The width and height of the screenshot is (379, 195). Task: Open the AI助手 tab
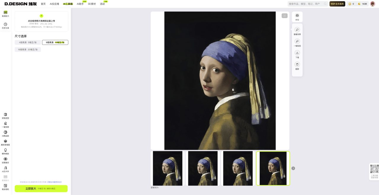click(x=80, y=4)
